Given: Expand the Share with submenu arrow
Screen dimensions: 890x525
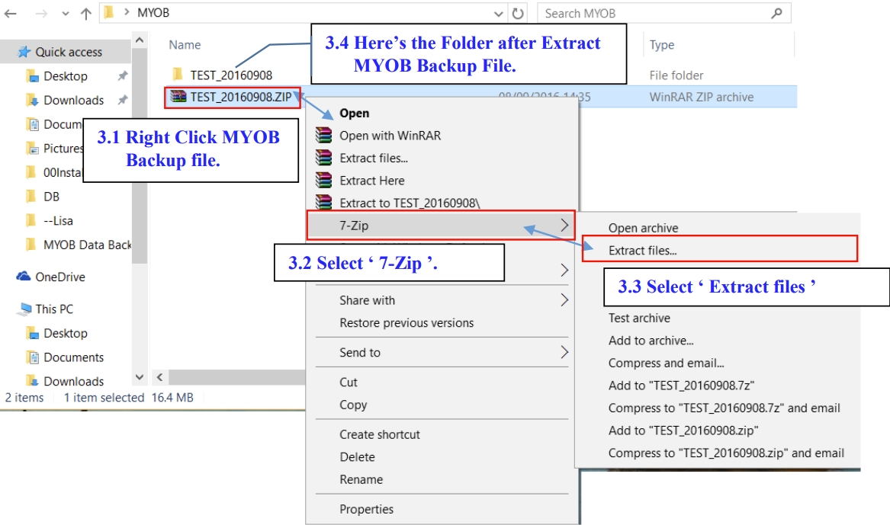Looking at the screenshot, I should click(x=564, y=300).
